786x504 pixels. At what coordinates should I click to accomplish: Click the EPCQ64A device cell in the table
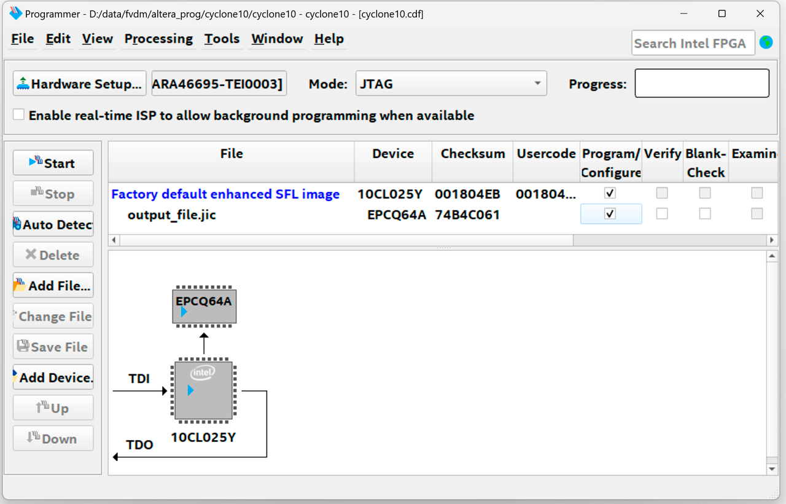pos(397,215)
